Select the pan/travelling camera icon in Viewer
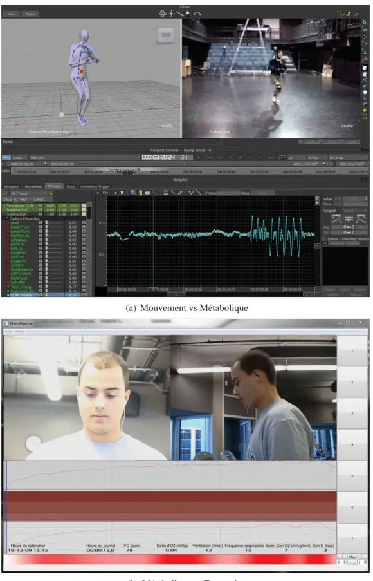Image resolution: width=373 pixels, height=581 pixels. (x=171, y=14)
